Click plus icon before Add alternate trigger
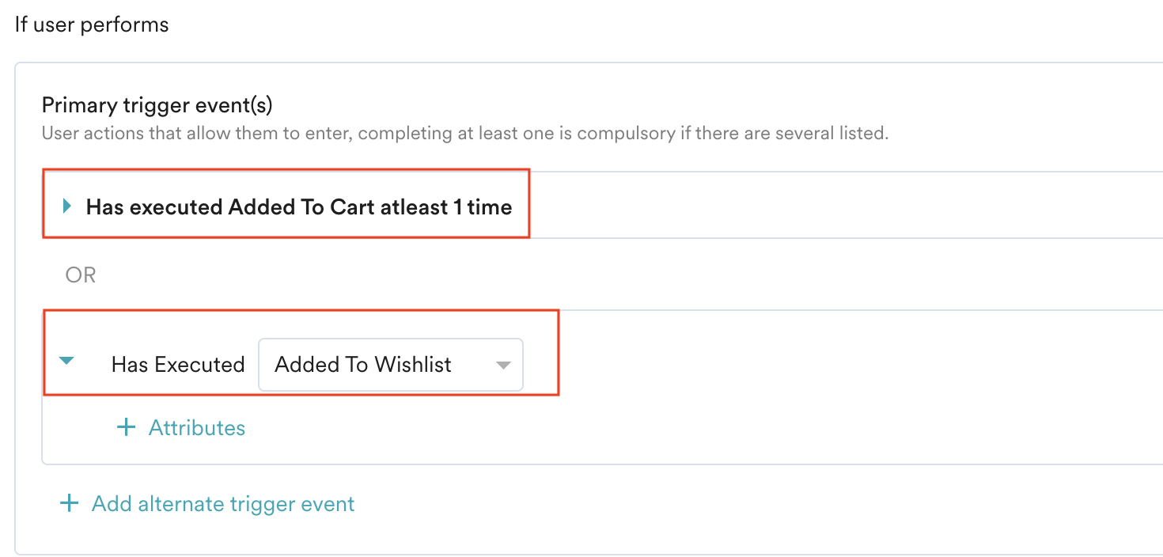The height and width of the screenshot is (557, 1163). [70, 503]
